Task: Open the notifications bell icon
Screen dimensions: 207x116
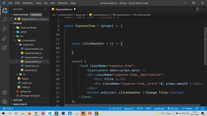Action: point(202,109)
